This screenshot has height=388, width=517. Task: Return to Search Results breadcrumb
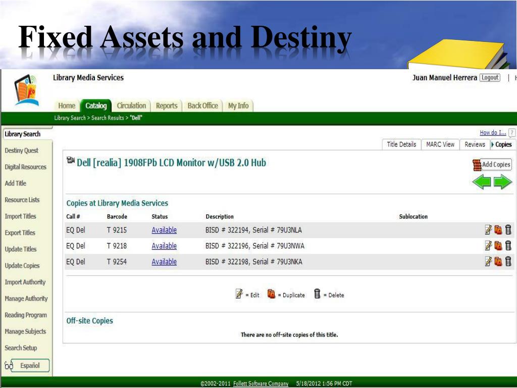108,118
